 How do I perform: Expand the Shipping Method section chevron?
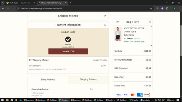(105, 16)
